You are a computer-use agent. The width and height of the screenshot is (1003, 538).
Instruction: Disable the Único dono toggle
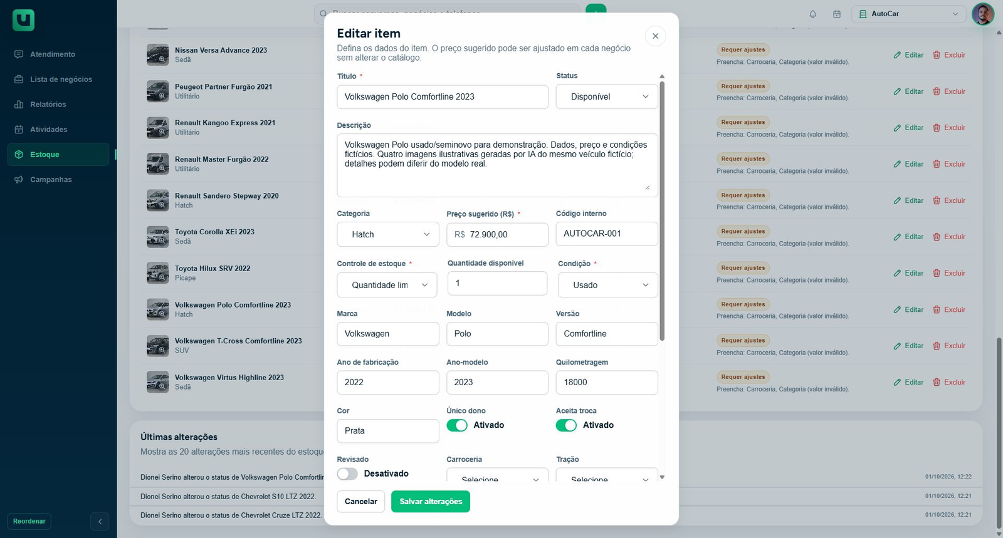click(457, 425)
